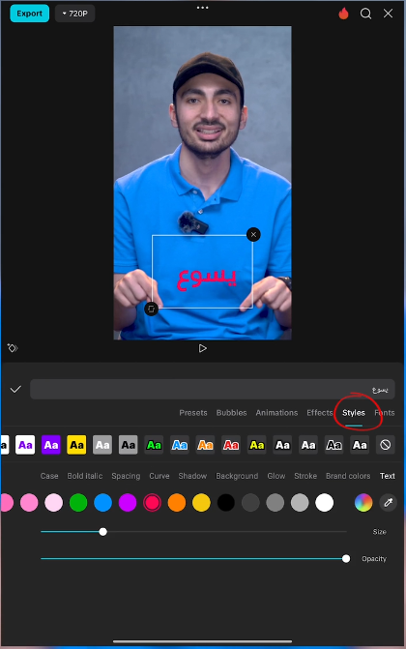The width and height of the screenshot is (406, 649).
Task: Choose the black color swatch
Action: point(226,503)
